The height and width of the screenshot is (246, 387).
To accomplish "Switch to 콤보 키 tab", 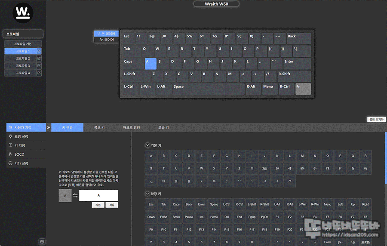I will (x=99, y=128).
